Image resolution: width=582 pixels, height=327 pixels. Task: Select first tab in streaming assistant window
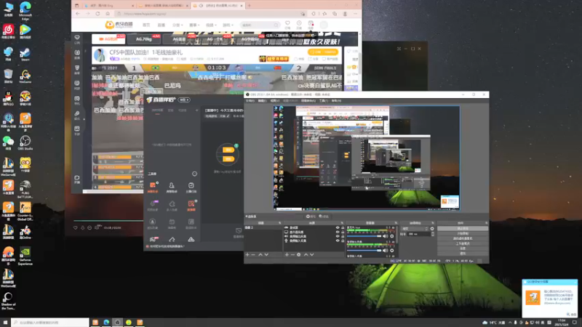157,110
